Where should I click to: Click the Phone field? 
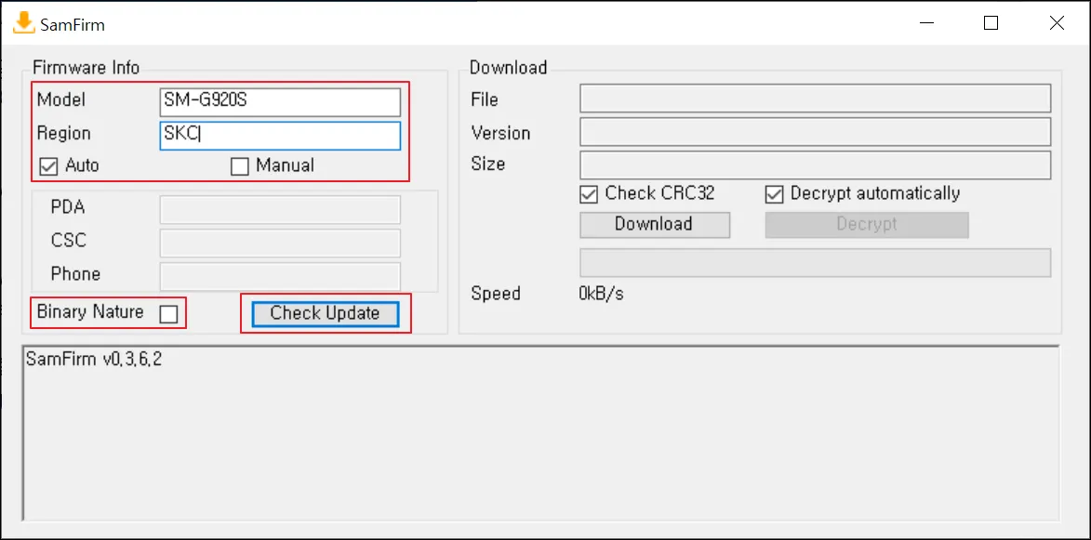[280, 276]
